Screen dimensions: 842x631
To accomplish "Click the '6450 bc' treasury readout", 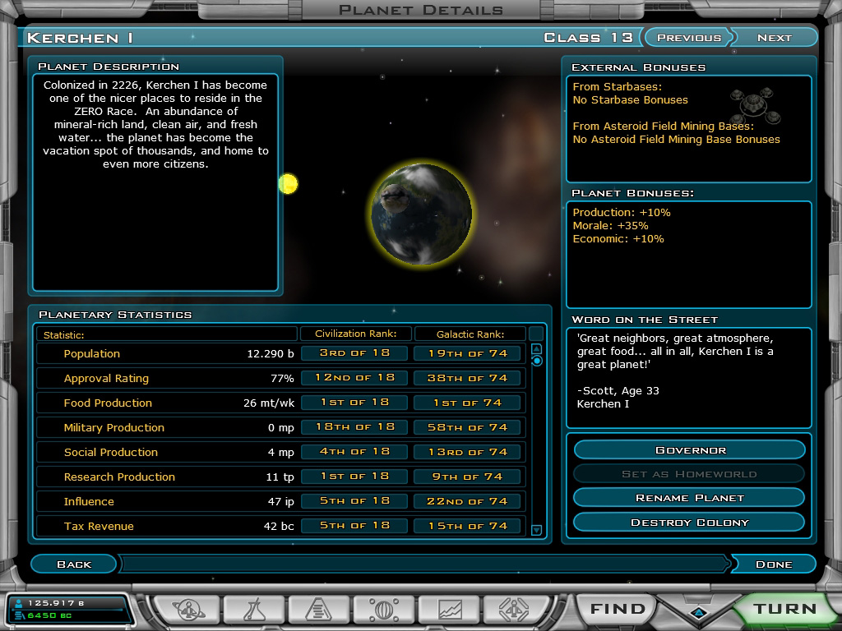I will [49, 615].
